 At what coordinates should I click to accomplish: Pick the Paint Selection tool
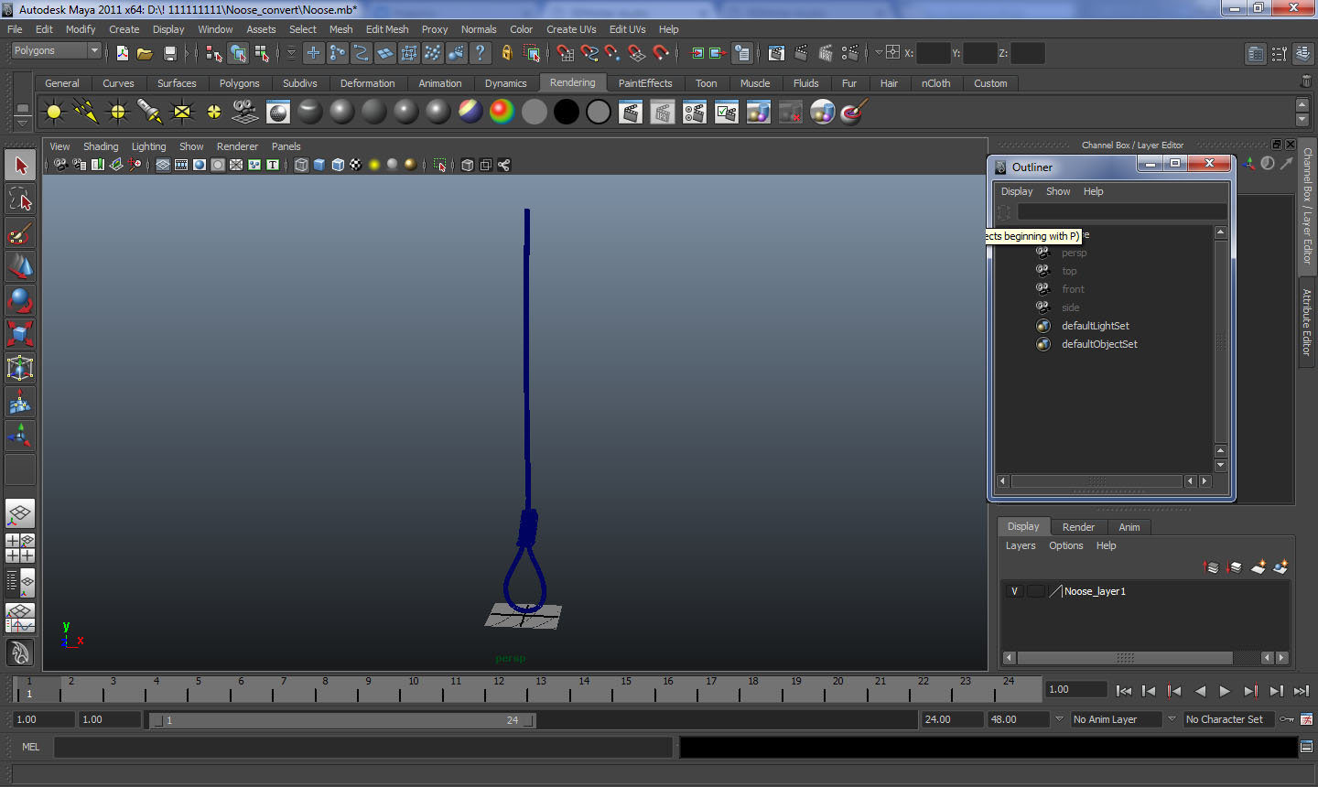coord(20,232)
